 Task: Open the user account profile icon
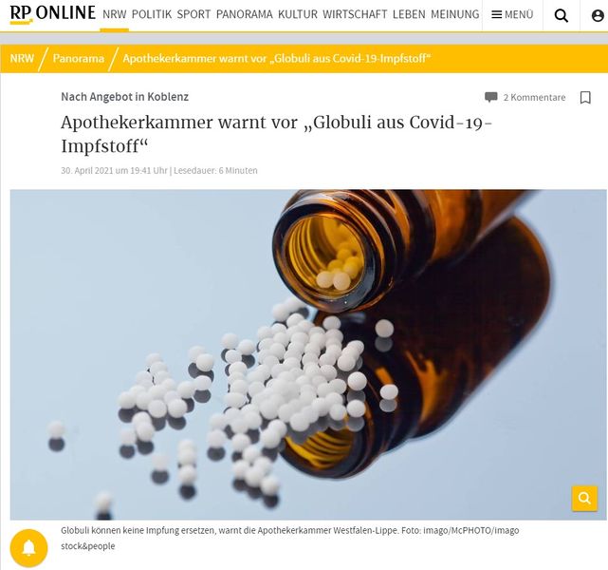(598, 15)
